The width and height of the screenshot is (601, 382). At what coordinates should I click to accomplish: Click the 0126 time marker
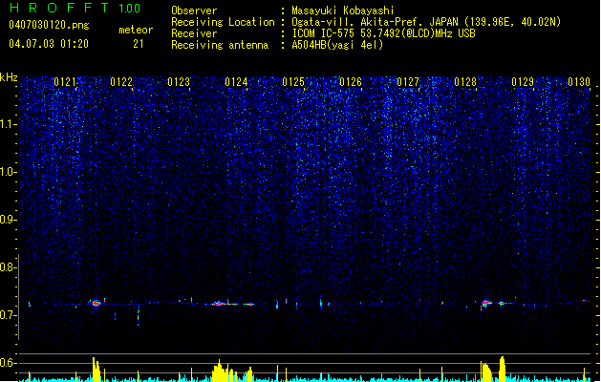click(351, 82)
